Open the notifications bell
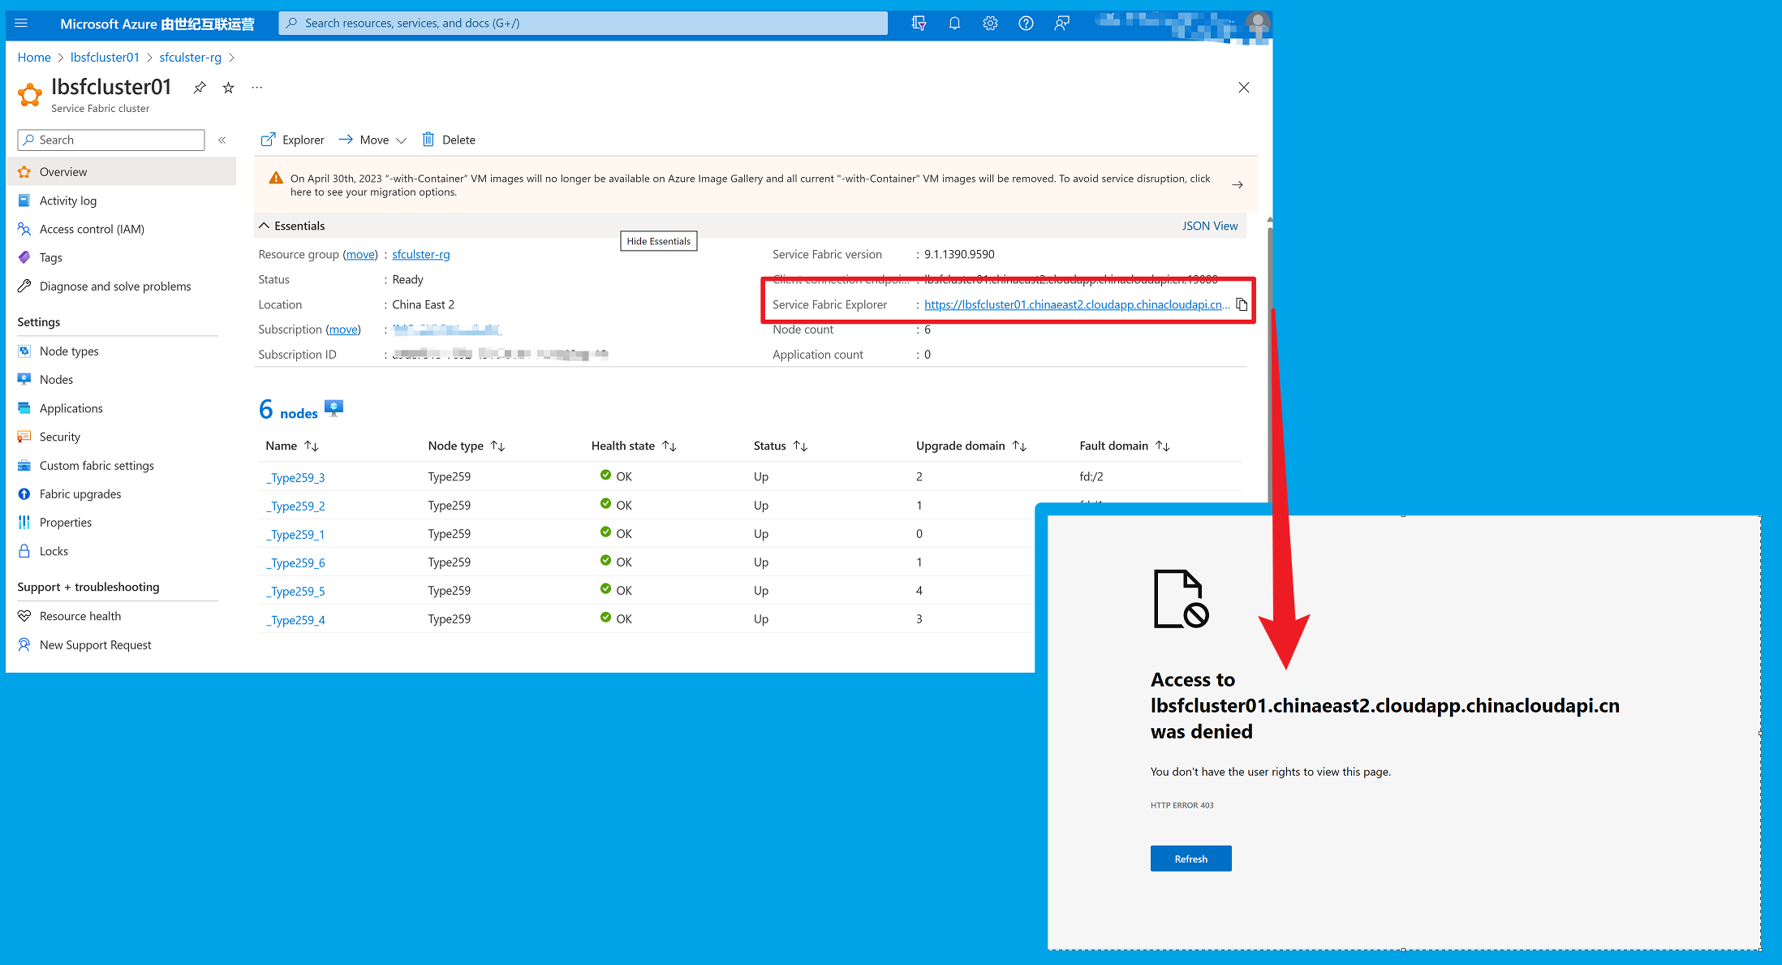 (954, 24)
